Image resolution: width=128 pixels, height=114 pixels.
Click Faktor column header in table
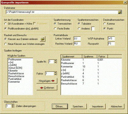[x=102, y=56]
